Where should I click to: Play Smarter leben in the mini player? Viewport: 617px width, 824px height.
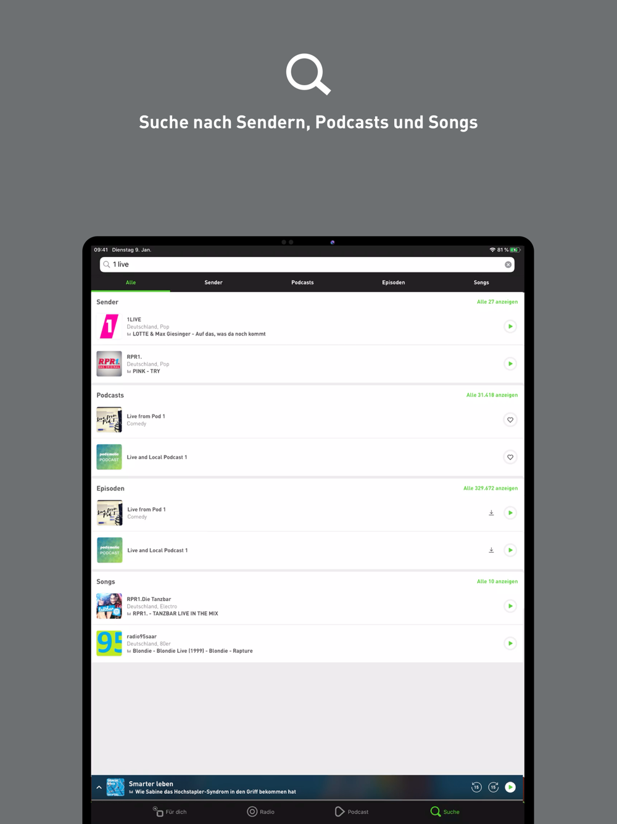point(510,787)
